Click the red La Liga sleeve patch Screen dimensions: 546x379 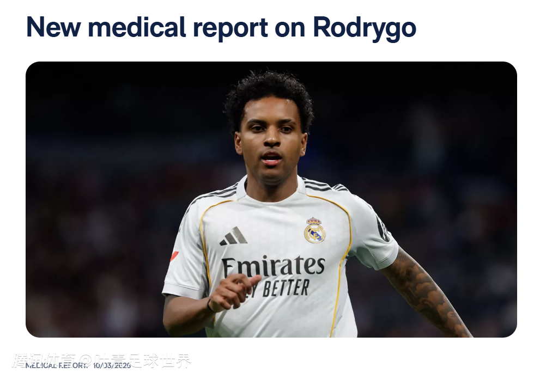point(174,256)
